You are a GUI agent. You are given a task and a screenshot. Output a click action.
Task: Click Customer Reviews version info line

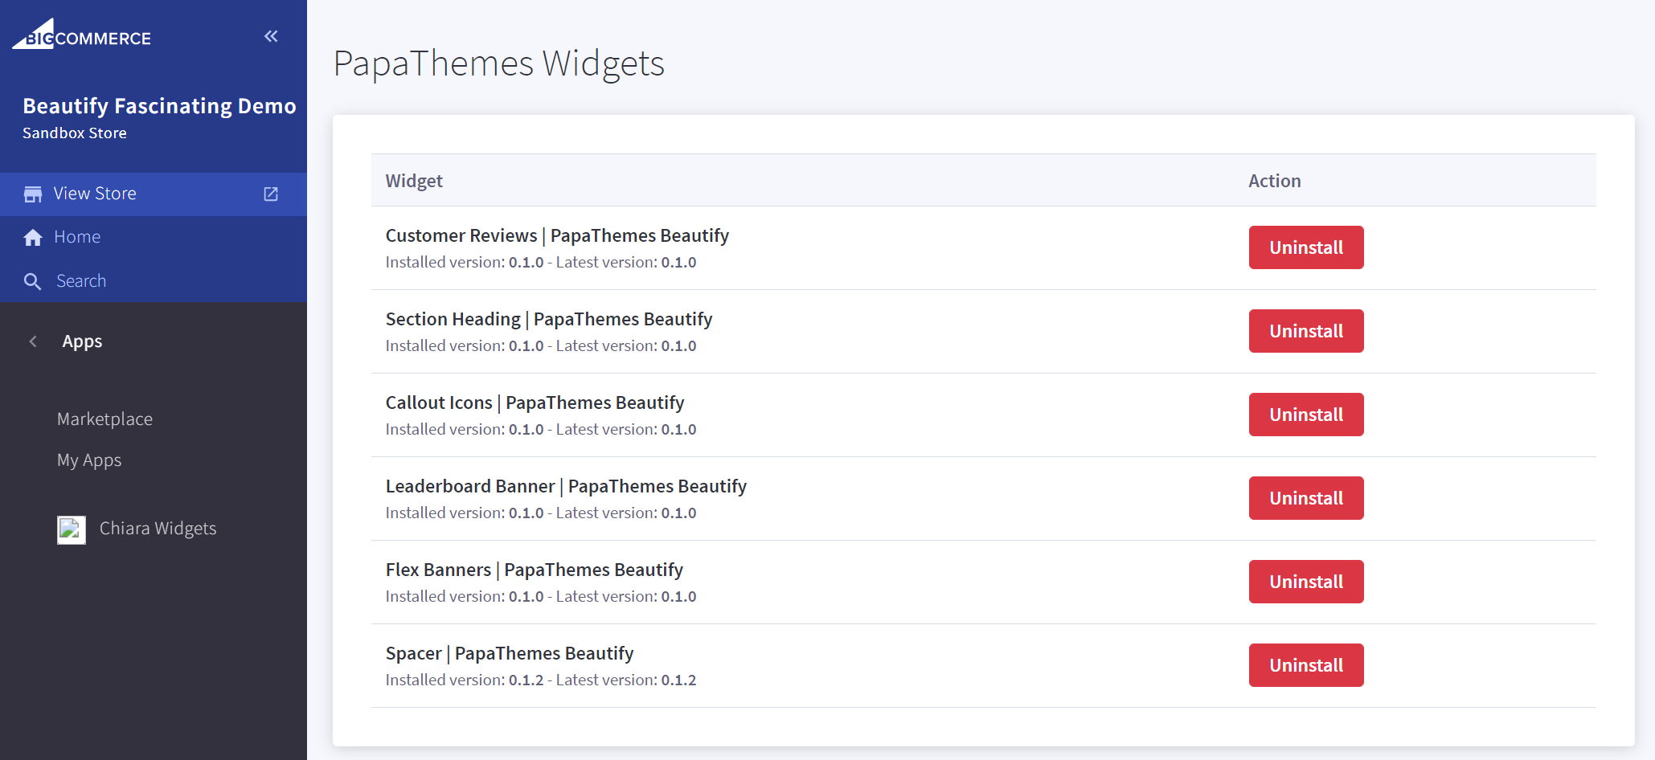click(541, 262)
